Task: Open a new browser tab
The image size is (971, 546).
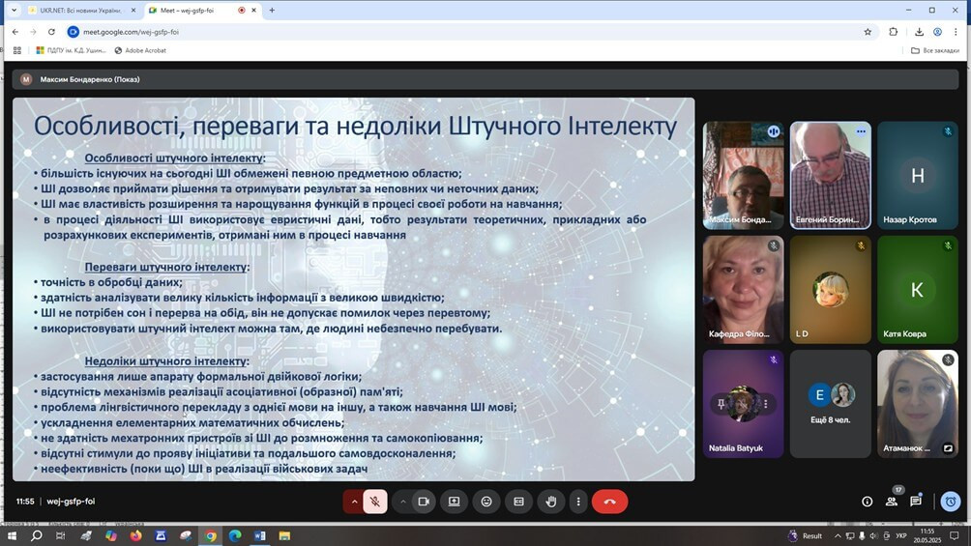Action: coord(272,10)
